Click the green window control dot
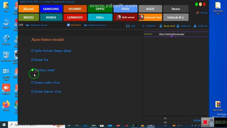Viewport: 227px width, 128px height. click(196, 4)
